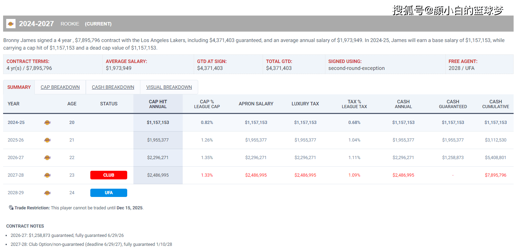Select the 2024-25 season row label

pyautogui.click(x=16, y=123)
